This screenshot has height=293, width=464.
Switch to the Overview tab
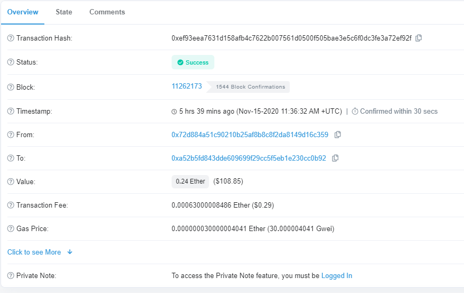point(23,12)
